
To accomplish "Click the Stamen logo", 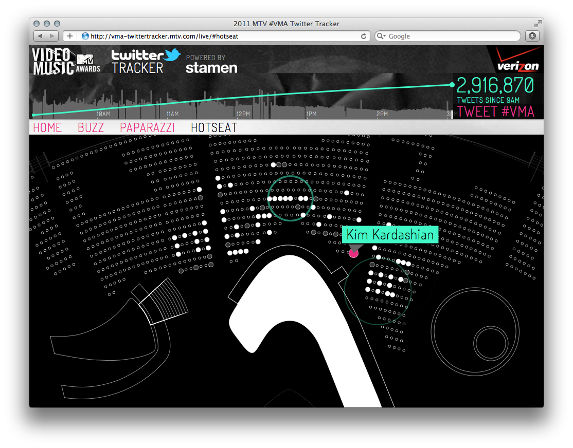I will (x=211, y=67).
